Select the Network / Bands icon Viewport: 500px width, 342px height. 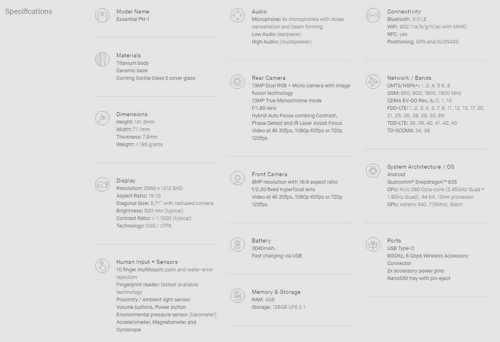[373, 82]
